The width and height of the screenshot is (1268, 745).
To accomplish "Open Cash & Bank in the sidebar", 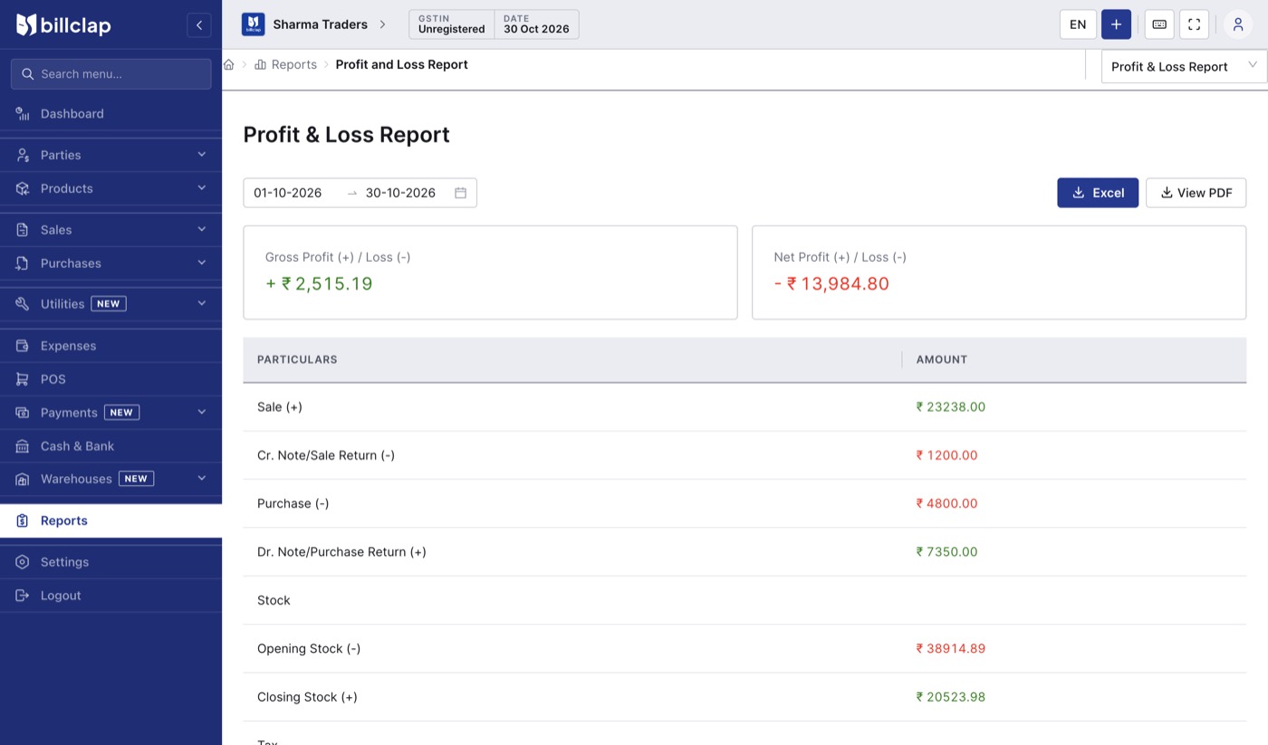I will coord(110,446).
